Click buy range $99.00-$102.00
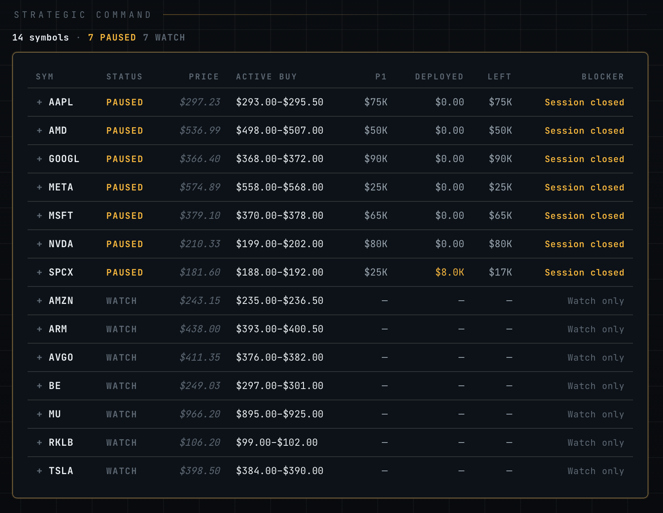663x513 pixels. click(277, 442)
